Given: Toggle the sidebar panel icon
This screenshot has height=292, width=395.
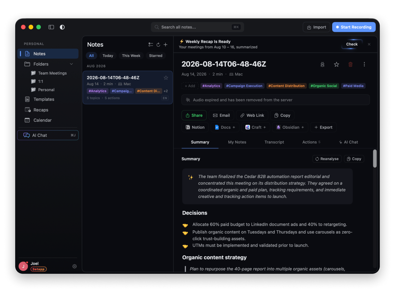Looking at the screenshot, I should 51,27.
